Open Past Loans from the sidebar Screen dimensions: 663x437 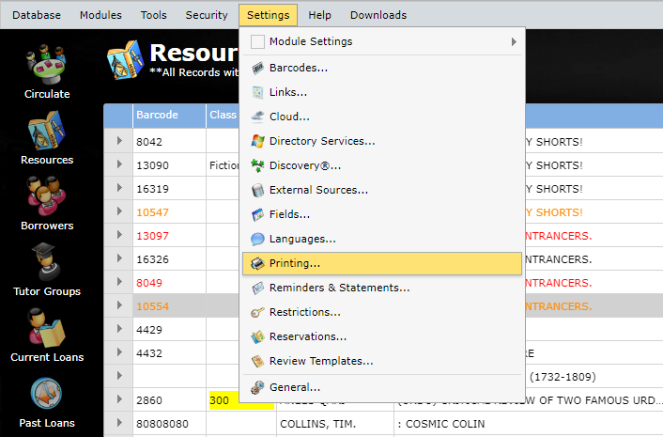46,399
